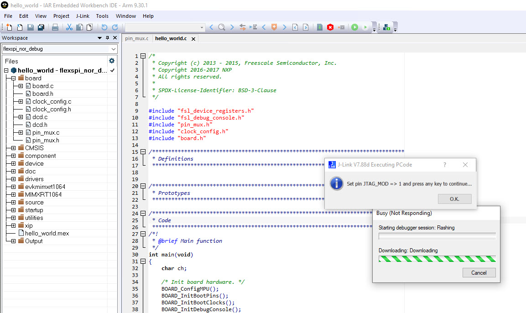Fold the Prototypes comment block at line 20
The image size is (526, 313).
point(143,186)
